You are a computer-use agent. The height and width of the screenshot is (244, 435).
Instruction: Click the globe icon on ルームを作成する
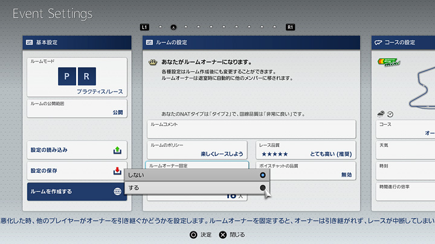coord(117,192)
